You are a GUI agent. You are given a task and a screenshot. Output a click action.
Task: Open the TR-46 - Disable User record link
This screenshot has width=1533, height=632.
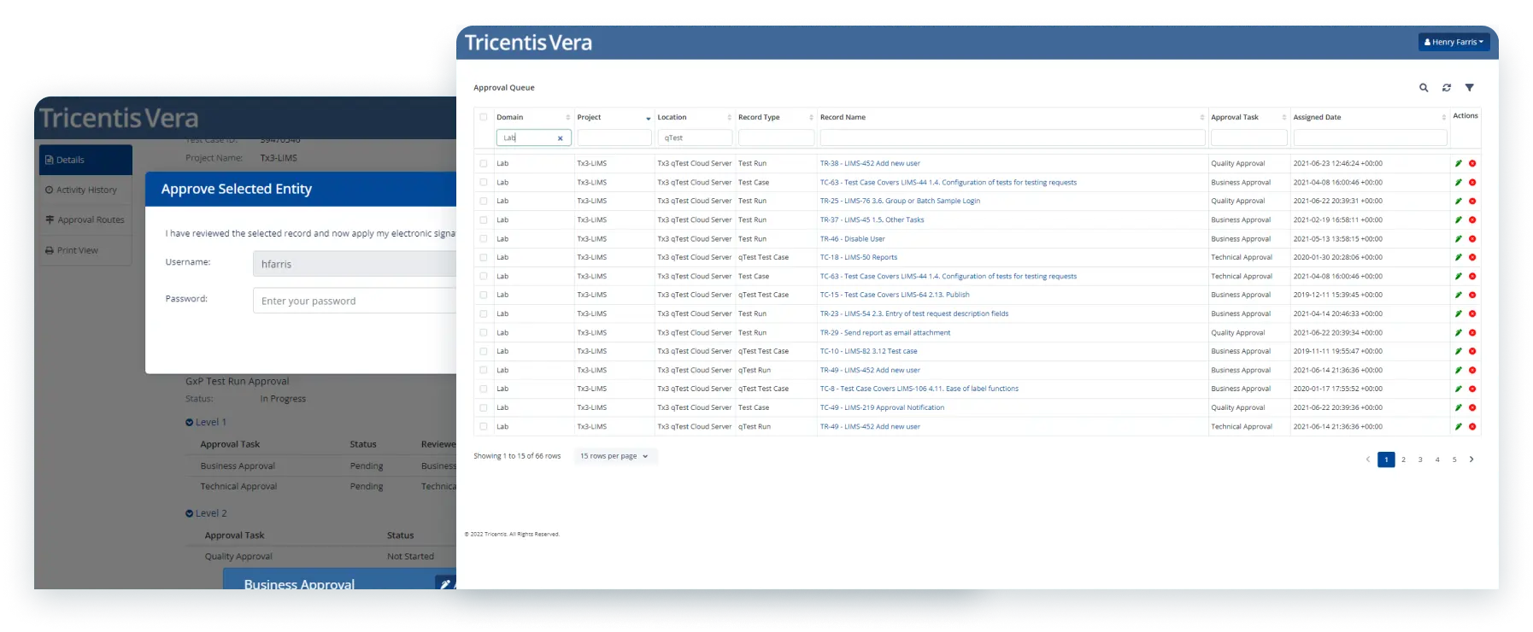pos(852,239)
